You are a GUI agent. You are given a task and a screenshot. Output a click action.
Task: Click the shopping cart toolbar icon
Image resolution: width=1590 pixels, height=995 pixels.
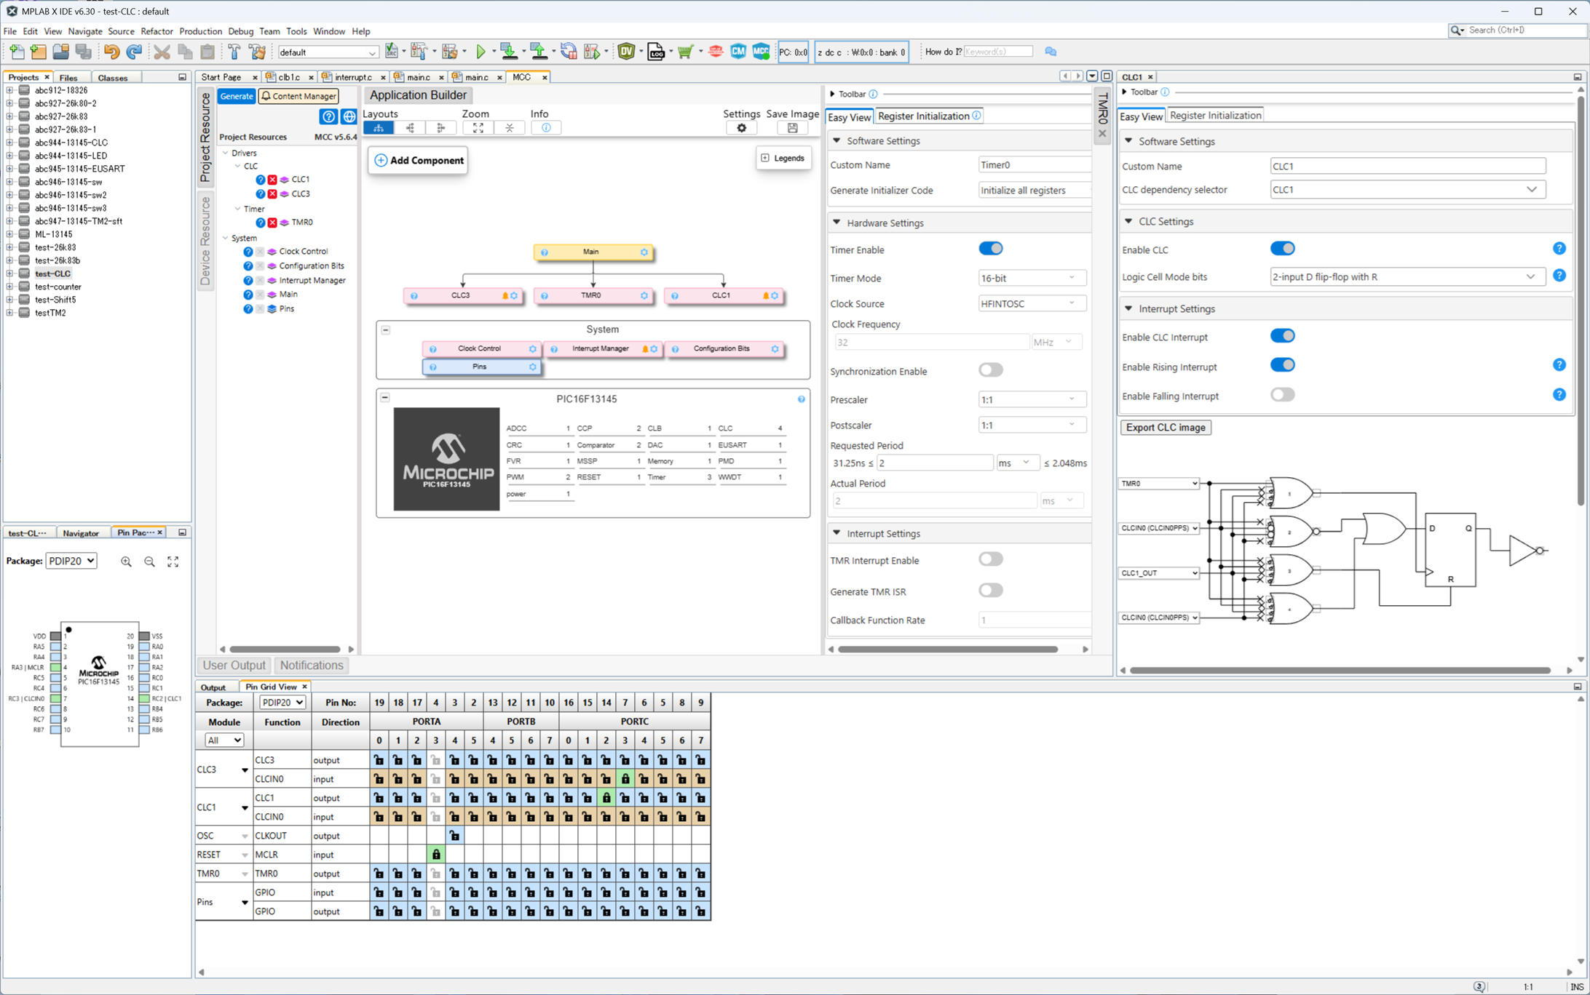tap(685, 52)
